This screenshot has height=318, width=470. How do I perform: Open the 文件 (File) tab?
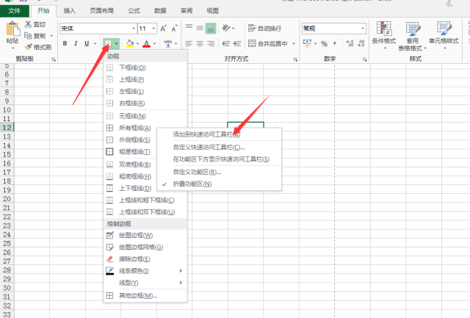(15, 11)
